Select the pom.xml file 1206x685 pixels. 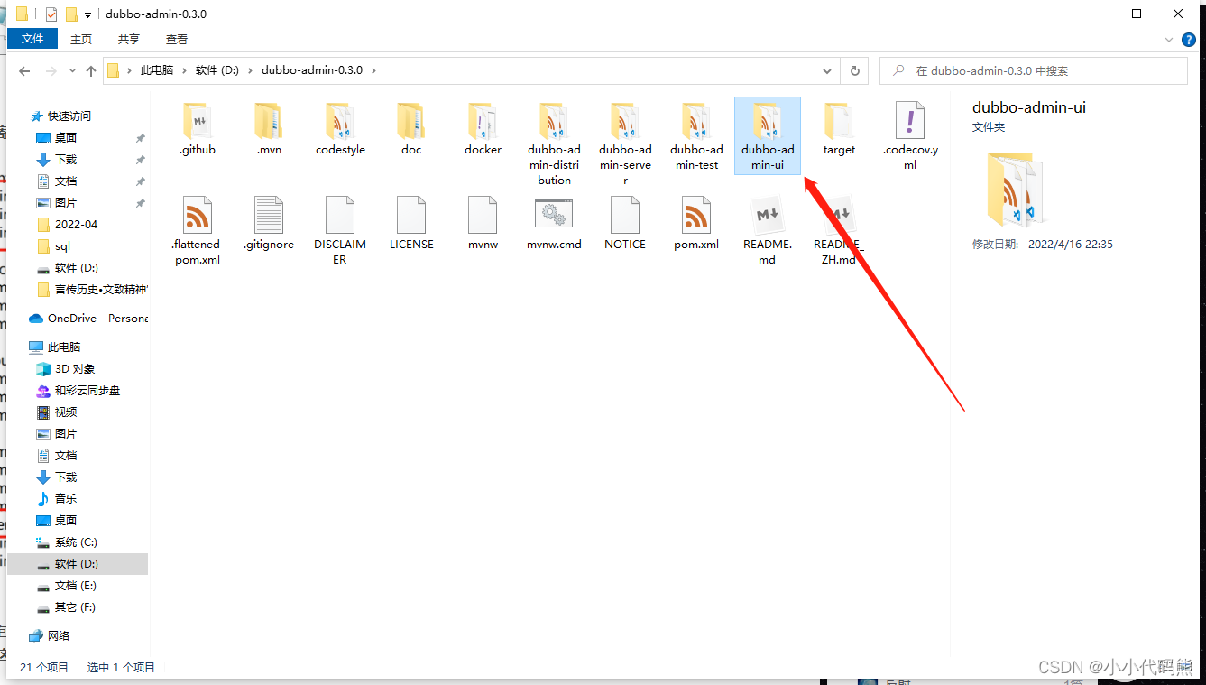(696, 224)
